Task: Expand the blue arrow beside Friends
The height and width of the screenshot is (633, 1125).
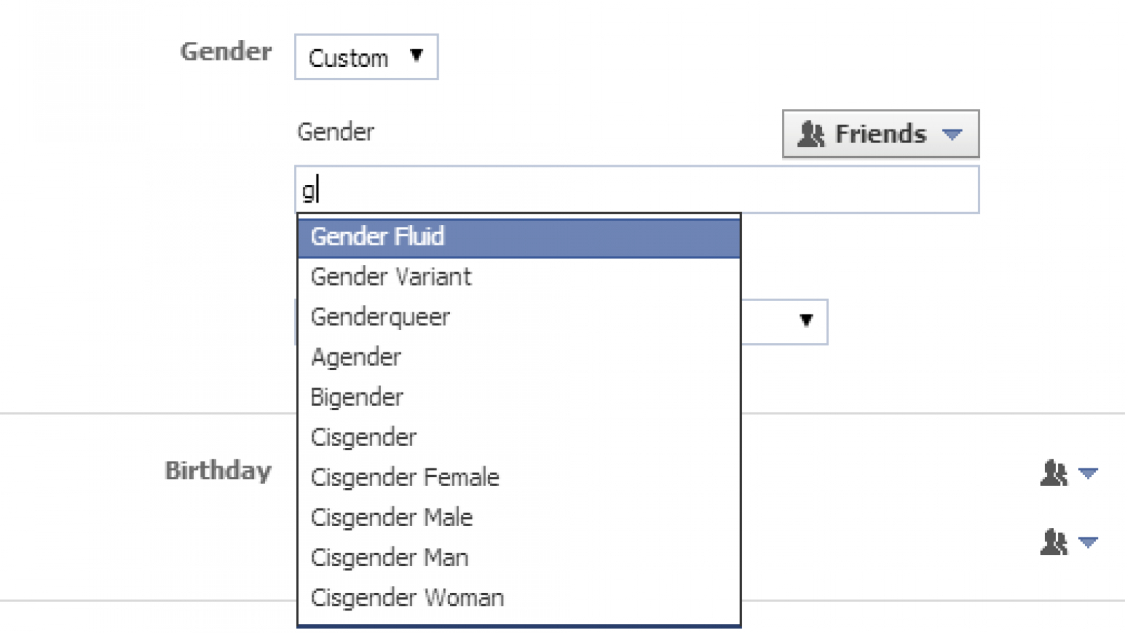Action: [952, 134]
